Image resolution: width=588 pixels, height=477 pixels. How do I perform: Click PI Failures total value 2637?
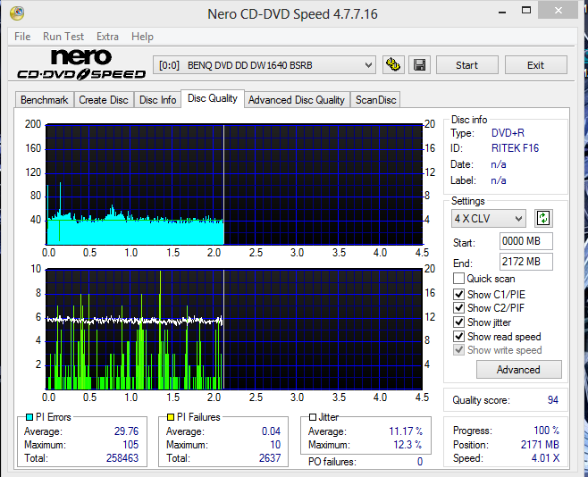pyautogui.click(x=270, y=458)
